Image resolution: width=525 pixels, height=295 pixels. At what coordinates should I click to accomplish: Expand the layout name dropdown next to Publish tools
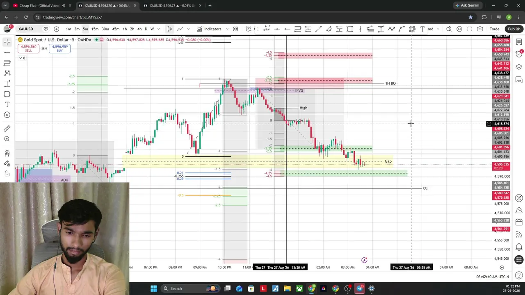pos(438,29)
